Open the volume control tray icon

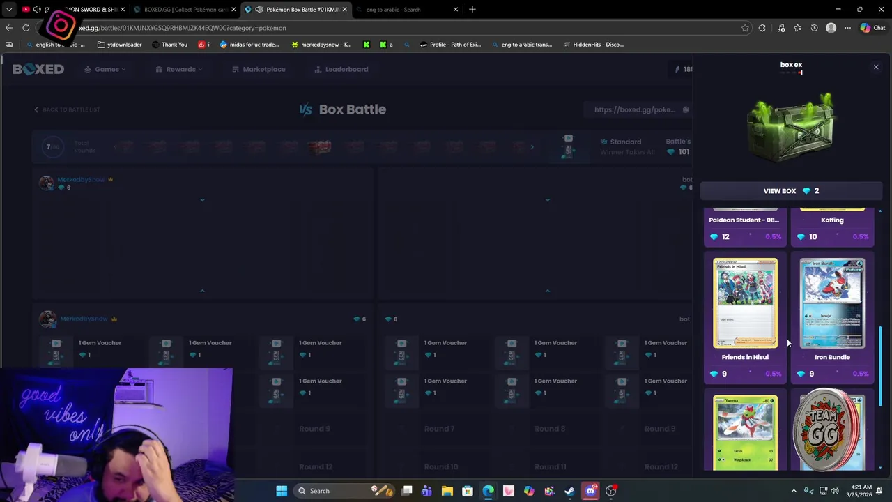835,491
